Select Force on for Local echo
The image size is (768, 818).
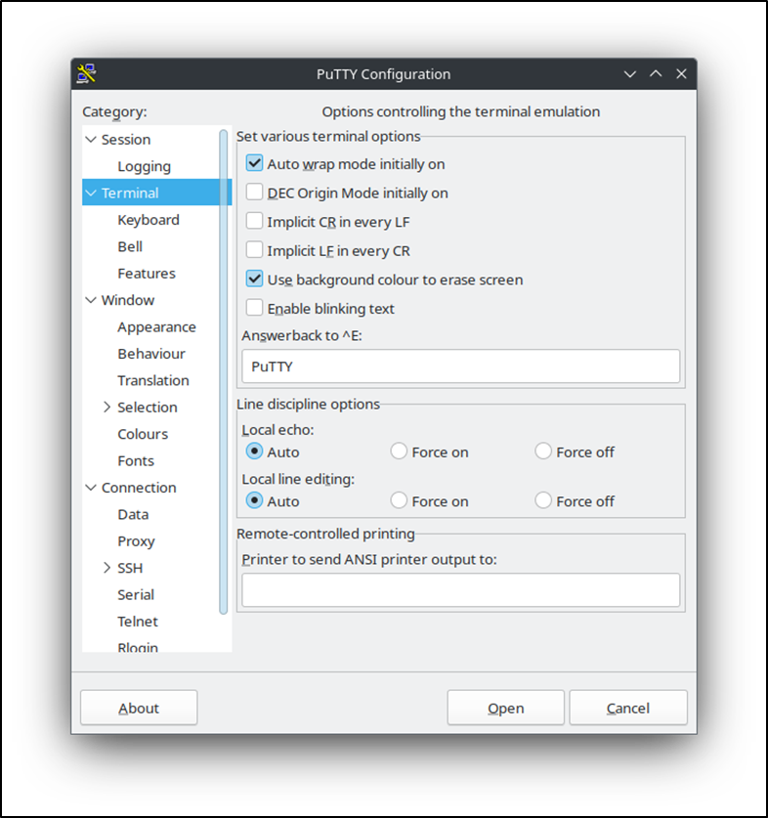click(399, 452)
